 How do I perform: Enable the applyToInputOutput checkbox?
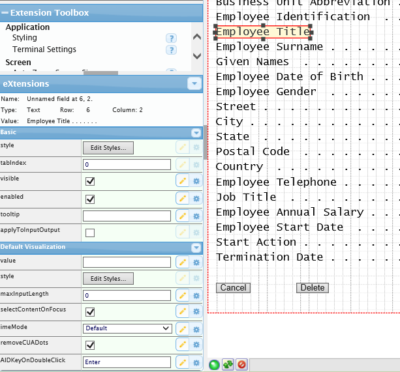[x=90, y=233]
